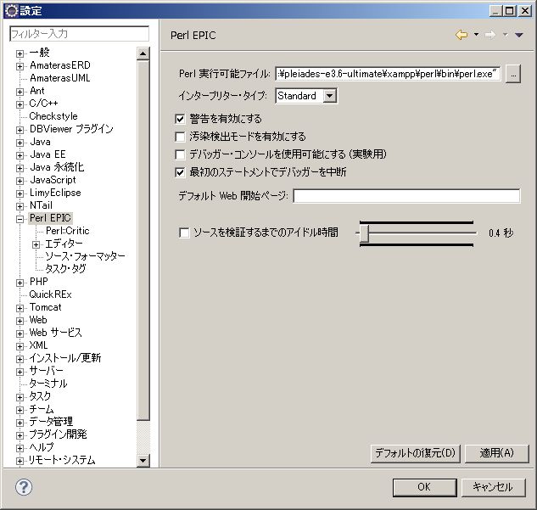Click the Perl executable path field
The width and height of the screenshot is (537, 510).
click(x=388, y=74)
